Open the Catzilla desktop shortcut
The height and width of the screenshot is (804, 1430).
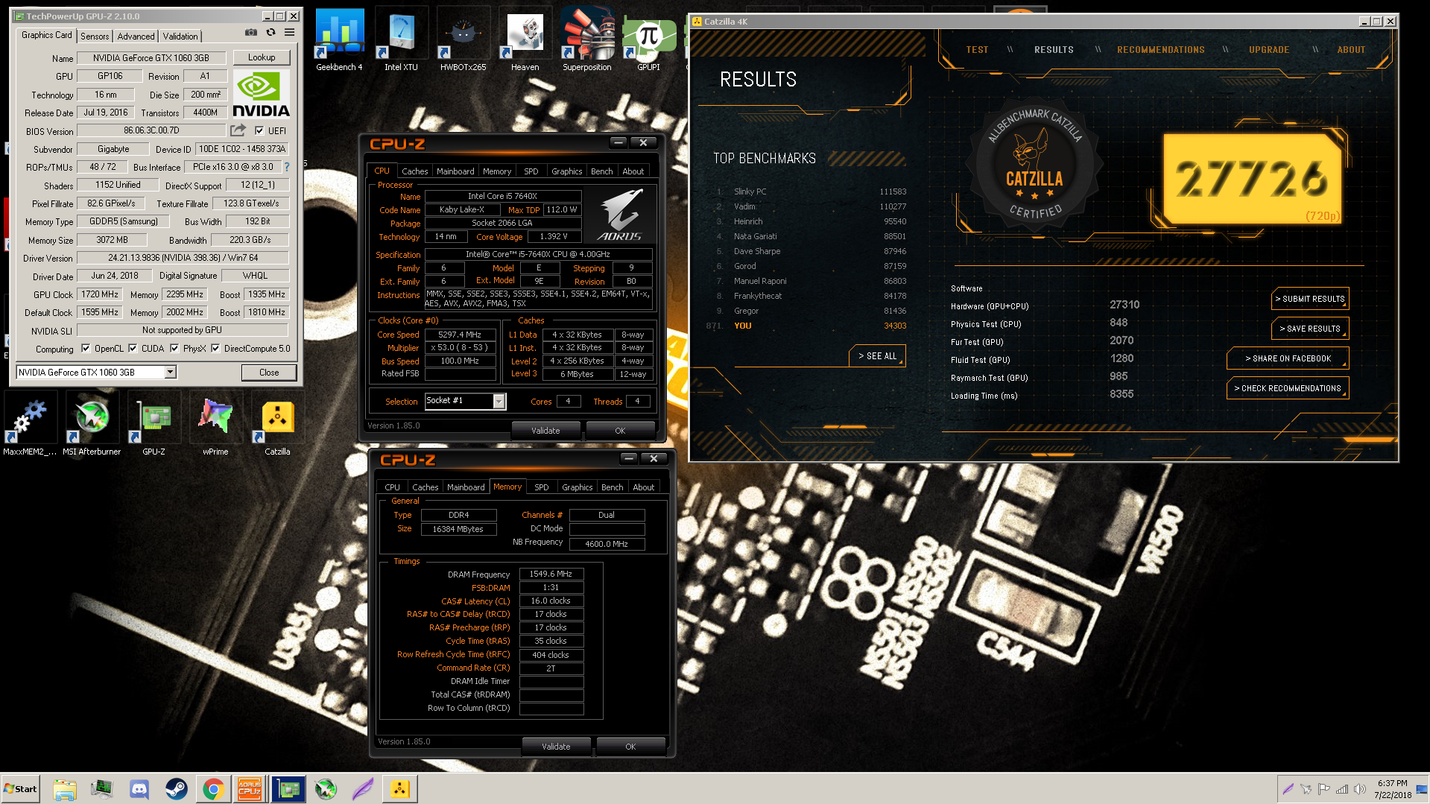click(277, 423)
